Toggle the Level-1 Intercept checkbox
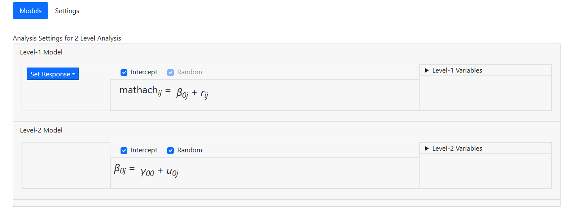The height and width of the screenshot is (219, 571). click(x=124, y=72)
